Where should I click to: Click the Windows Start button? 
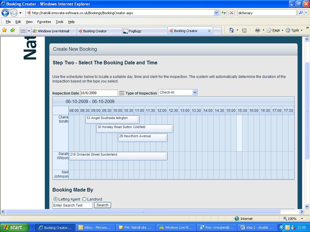15,227
